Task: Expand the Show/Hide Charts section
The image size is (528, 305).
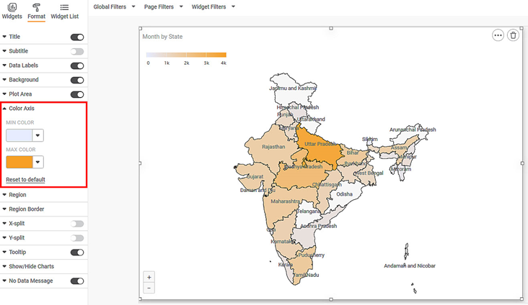Action: (31, 267)
